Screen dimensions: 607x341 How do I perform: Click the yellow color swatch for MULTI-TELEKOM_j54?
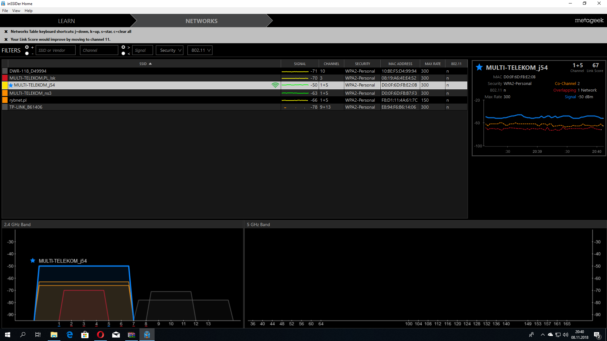tap(5, 85)
